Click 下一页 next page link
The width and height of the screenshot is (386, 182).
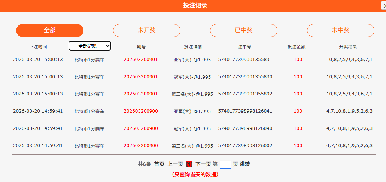tap(203, 164)
